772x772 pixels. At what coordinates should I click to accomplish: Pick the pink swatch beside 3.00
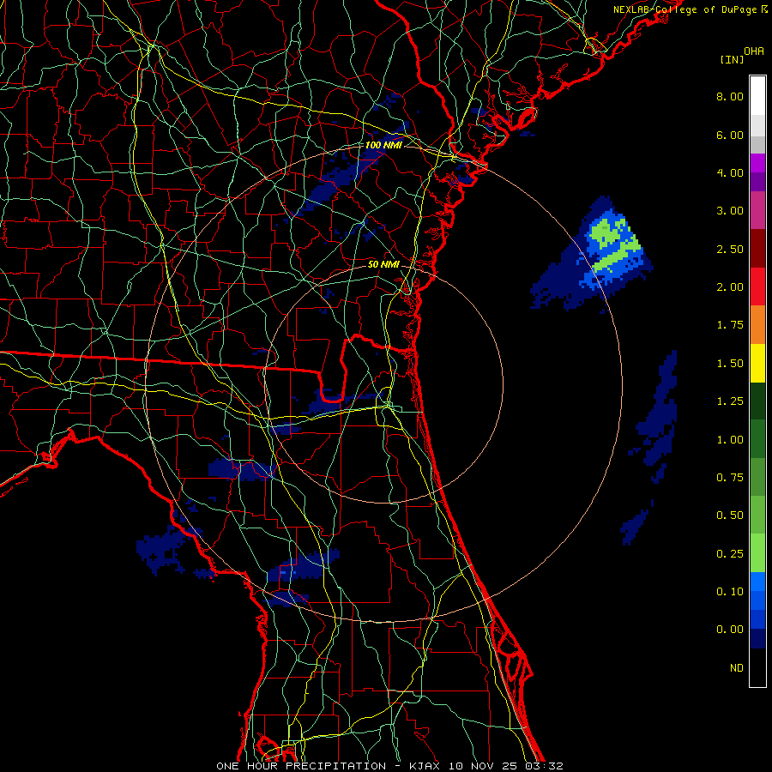pyautogui.click(x=757, y=211)
